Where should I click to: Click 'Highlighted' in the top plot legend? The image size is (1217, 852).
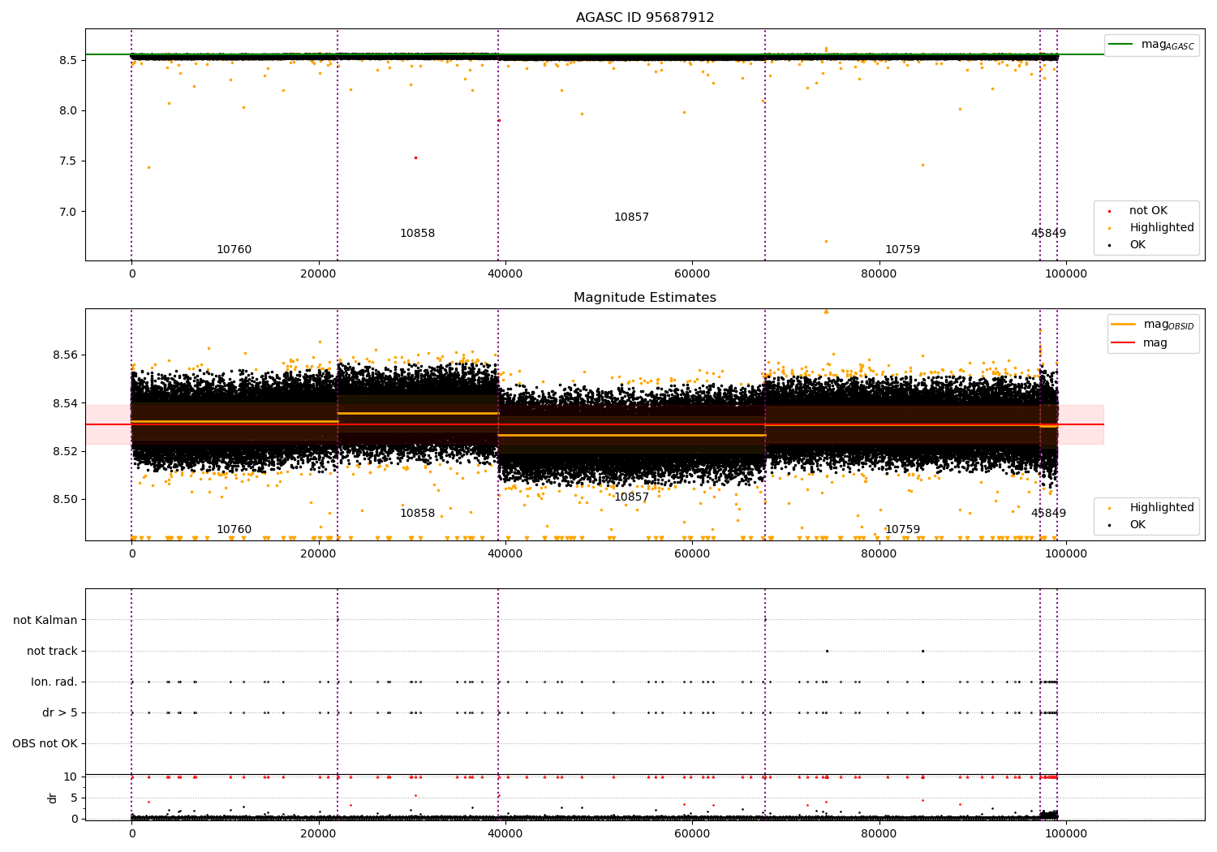pos(1162,228)
